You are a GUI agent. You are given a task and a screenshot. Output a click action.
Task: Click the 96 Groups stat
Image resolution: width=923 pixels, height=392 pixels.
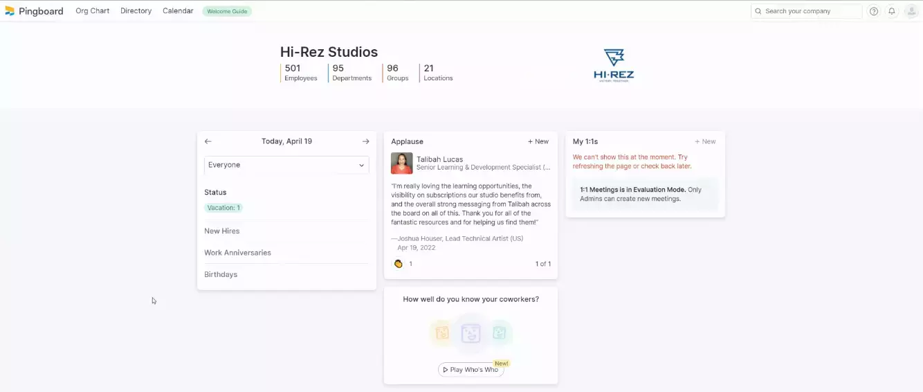(396, 73)
